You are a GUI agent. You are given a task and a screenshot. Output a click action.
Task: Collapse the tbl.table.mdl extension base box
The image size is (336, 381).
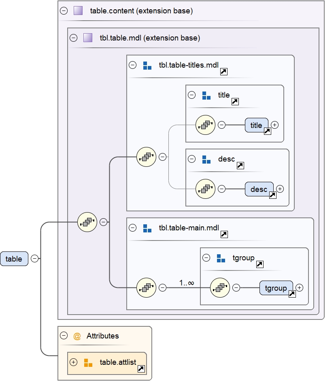73,38
